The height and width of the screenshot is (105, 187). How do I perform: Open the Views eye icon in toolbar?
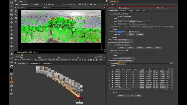tap(12, 50)
